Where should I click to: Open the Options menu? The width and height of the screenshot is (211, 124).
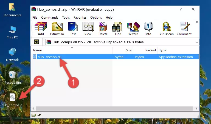[96, 18]
